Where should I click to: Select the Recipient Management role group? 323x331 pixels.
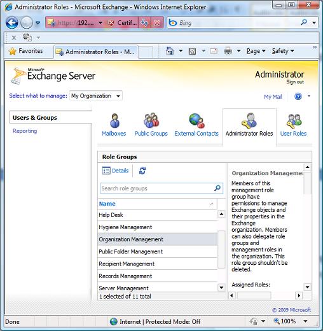point(157,264)
